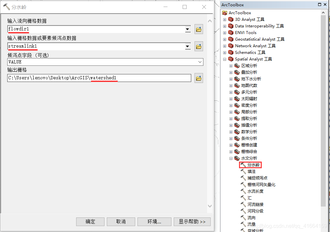Select the 太阳辐射 toolset icon
Viewport: 330px width, 232px height.
coord(237,99)
